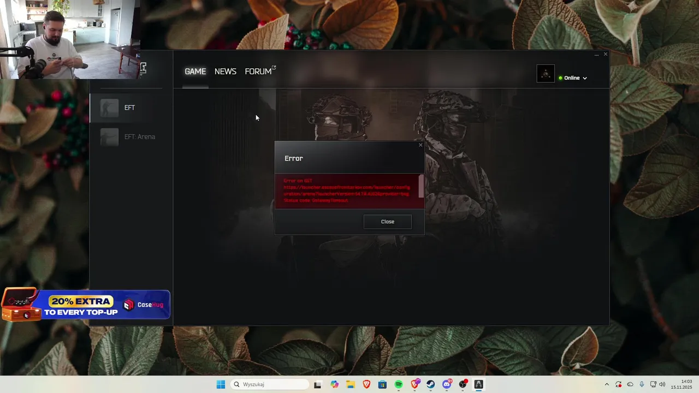Image resolution: width=699 pixels, height=393 pixels.
Task: Open the profile avatar in the launcher
Action: pos(546,74)
